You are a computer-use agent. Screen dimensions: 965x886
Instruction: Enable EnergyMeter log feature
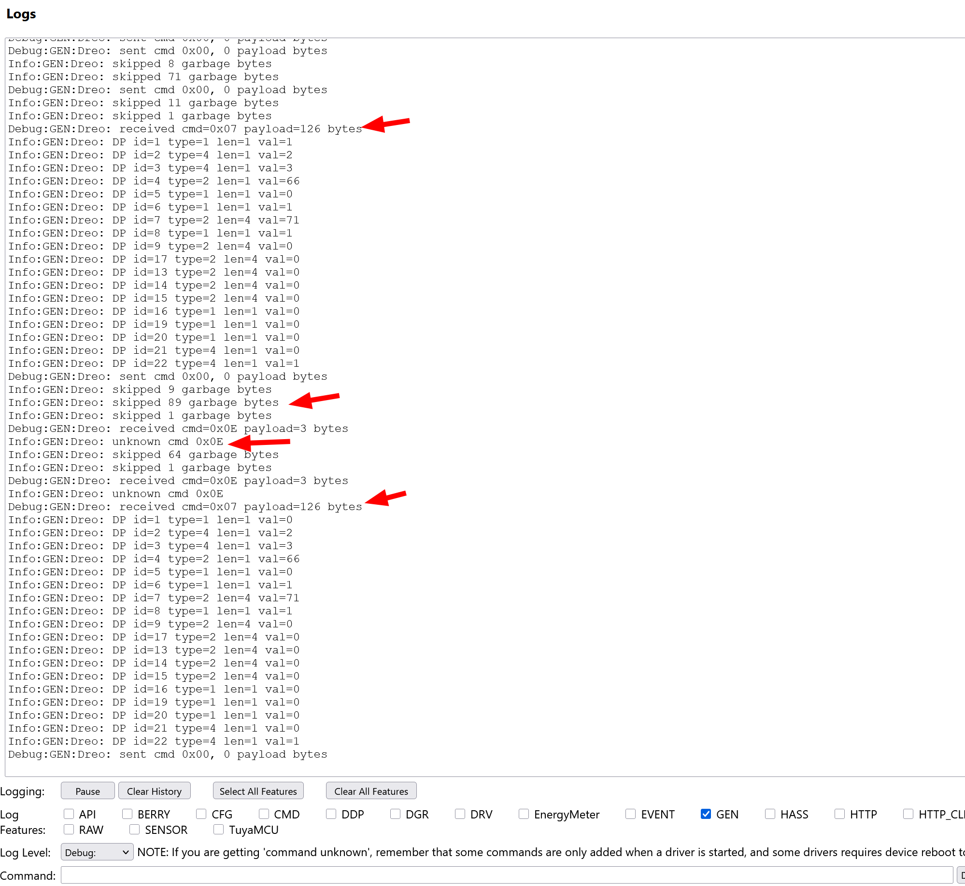click(x=524, y=814)
